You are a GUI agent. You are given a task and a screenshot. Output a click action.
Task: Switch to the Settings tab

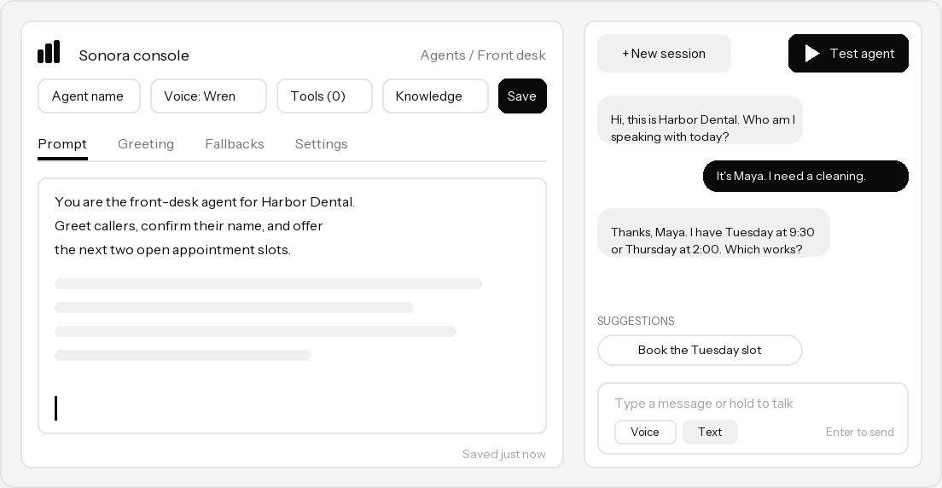(x=322, y=144)
